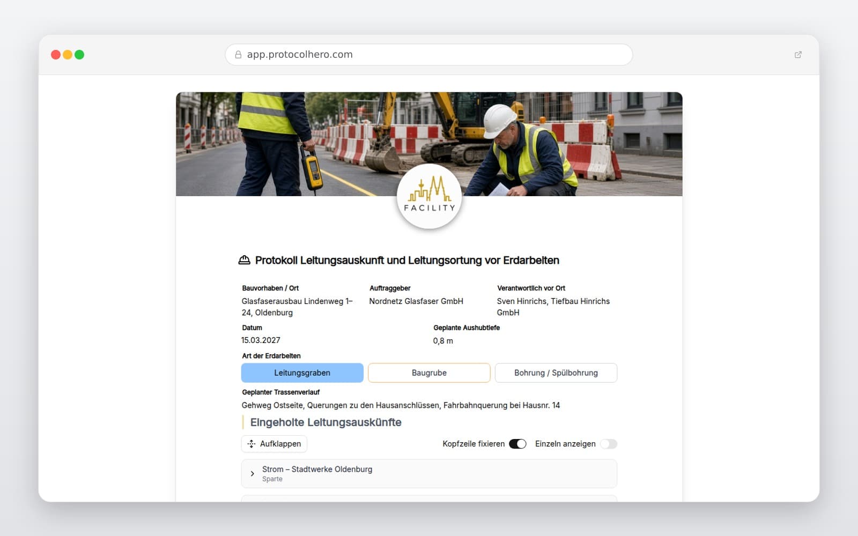The image size is (858, 536).
Task: Click the app.protocolhero.com address field
Action: point(429,55)
